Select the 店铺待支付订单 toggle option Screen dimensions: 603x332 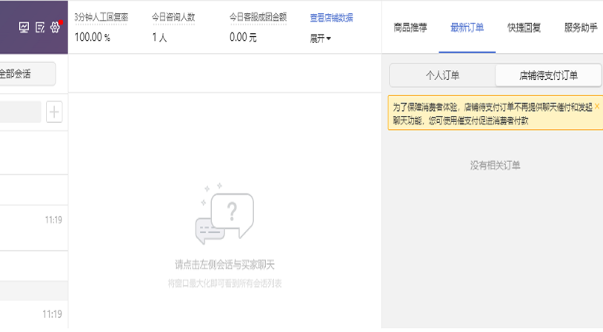coord(548,75)
